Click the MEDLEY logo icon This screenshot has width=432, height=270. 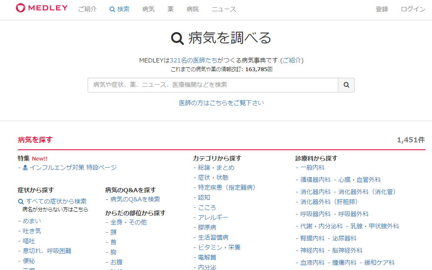(20, 8)
